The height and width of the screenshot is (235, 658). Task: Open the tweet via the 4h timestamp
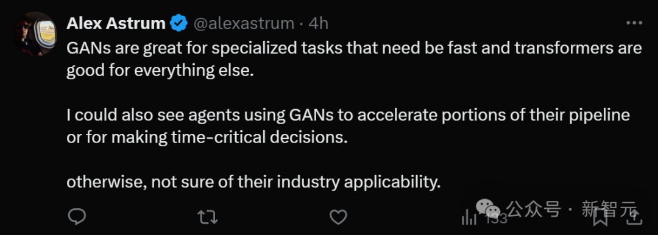(x=318, y=24)
